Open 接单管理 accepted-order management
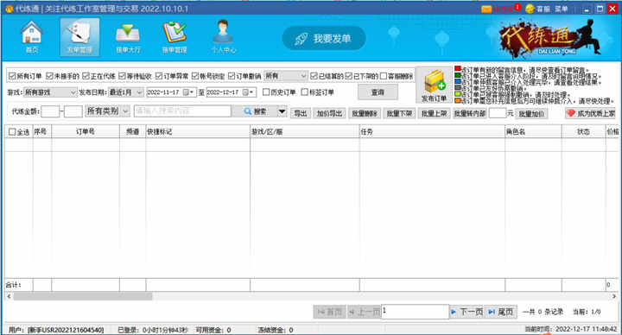The width and height of the screenshot is (622, 335). coord(175,37)
